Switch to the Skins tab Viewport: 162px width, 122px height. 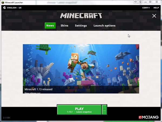point(64,25)
